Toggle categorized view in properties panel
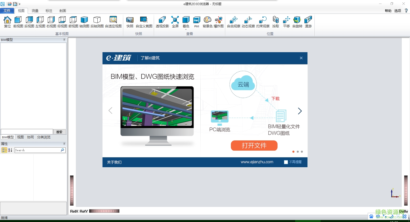 point(4,150)
